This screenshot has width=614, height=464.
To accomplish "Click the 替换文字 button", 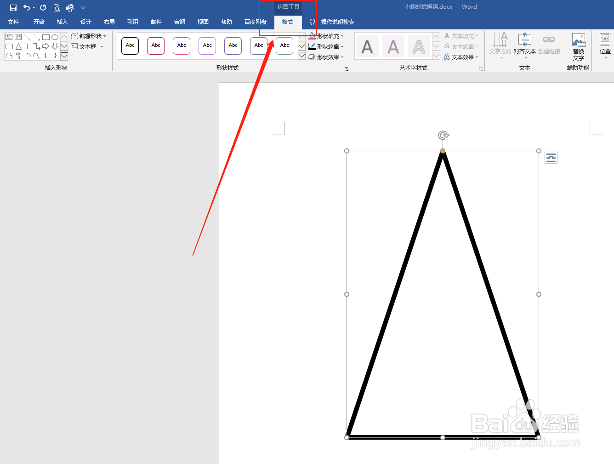I will (579, 46).
